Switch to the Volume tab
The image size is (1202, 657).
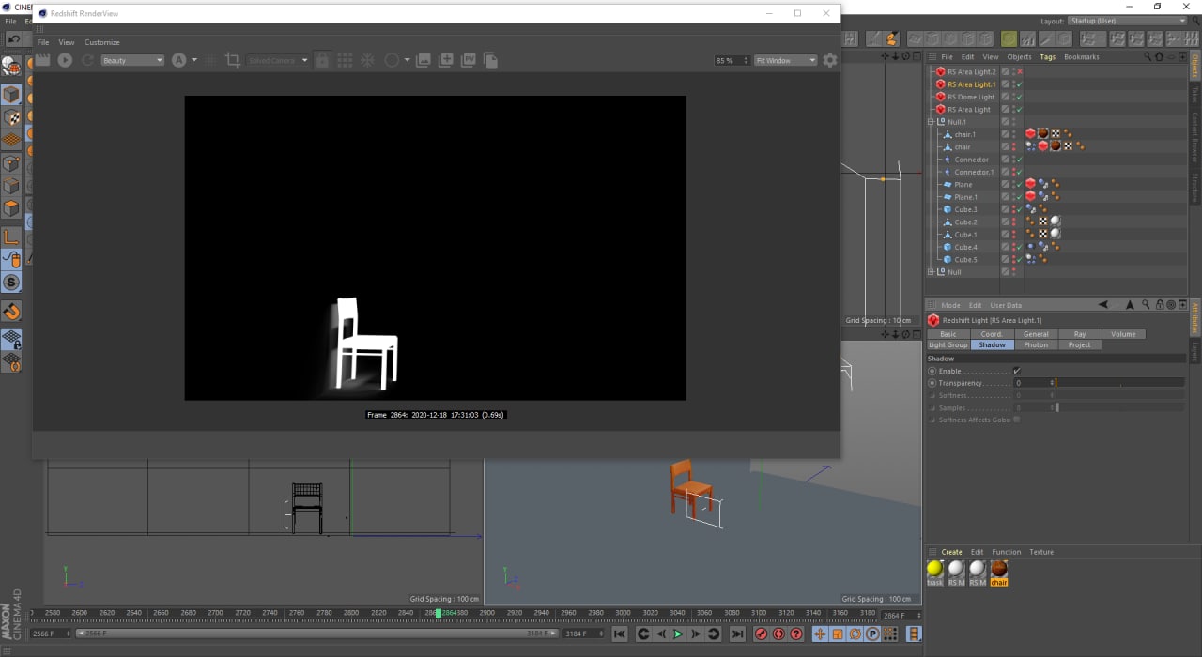tap(1123, 334)
